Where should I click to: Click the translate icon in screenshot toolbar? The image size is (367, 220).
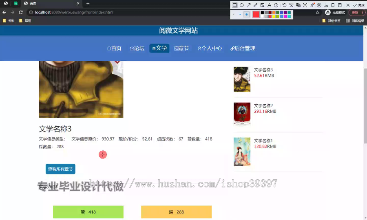[x=298, y=5]
